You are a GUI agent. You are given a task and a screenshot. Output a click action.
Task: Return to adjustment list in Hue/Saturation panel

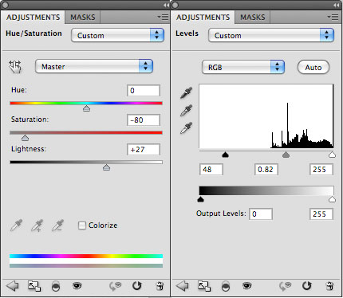click(12, 286)
